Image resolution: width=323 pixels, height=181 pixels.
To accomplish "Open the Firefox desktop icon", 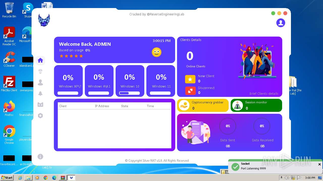I will coord(9,109).
